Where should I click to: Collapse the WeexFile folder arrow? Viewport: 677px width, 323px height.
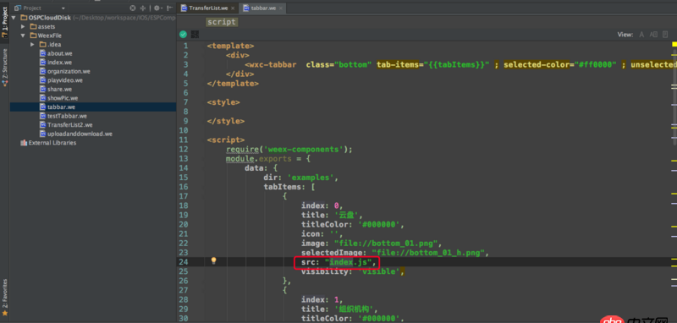(x=23, y=36)
